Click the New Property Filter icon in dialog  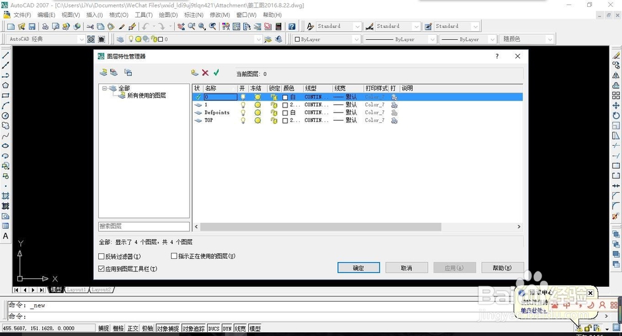pyautogui.click(x=103, y=73)
